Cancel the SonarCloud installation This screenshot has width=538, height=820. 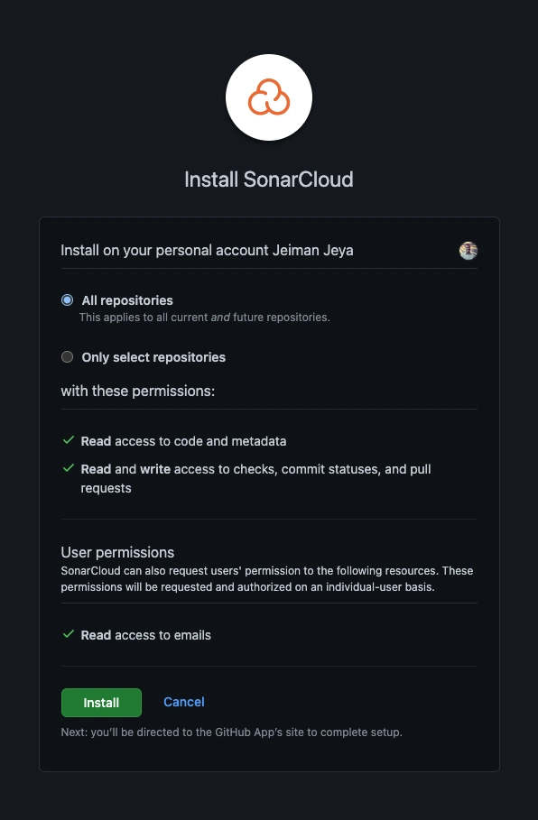point(183,702)
